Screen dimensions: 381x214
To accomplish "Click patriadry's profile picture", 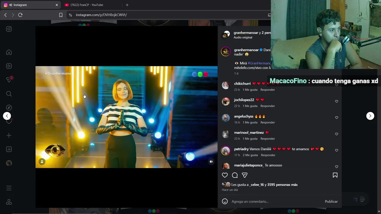I will [x=226, y=151].
